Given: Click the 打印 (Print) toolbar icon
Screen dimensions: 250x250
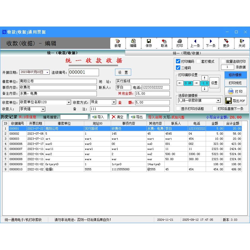Looking at the screenshot, I should coord(180,43).
